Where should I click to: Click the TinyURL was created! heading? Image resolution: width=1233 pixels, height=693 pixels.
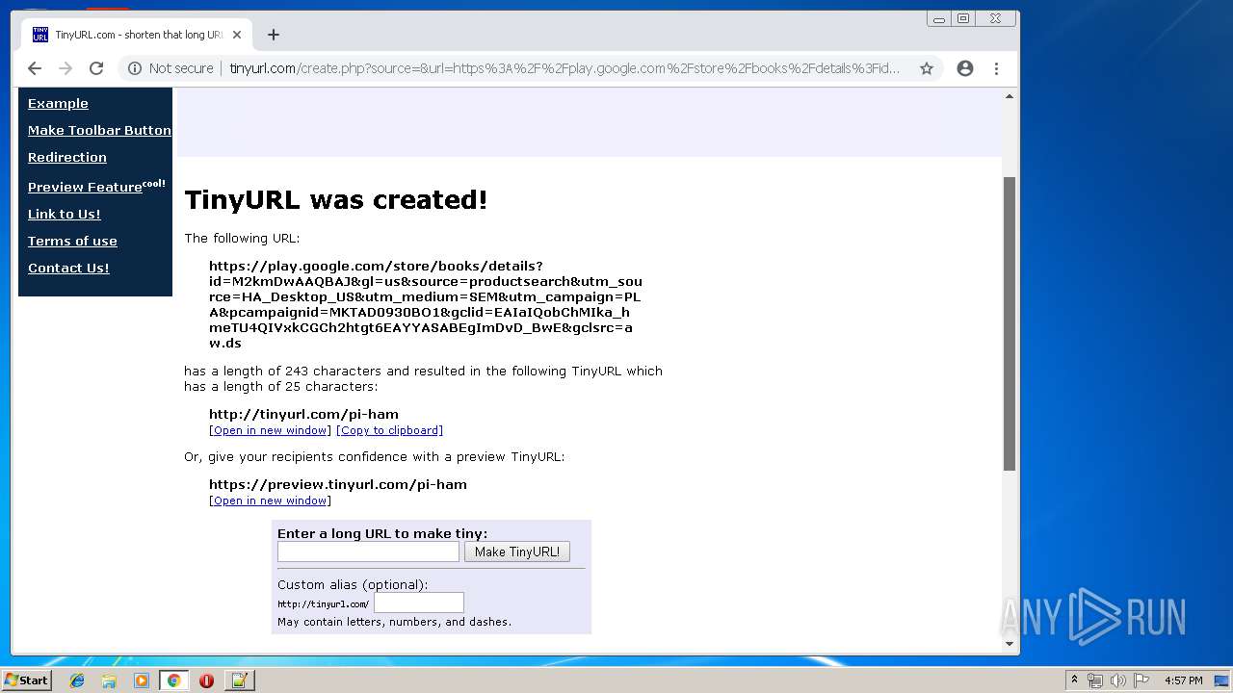click(336, 199)
